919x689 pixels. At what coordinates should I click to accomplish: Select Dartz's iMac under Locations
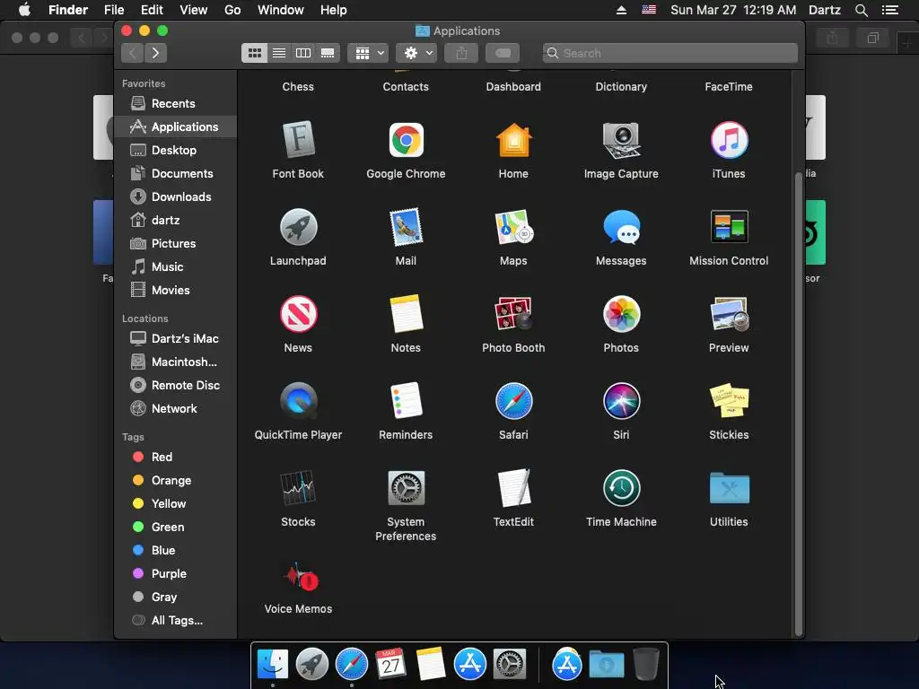click(x=175, y=338)
